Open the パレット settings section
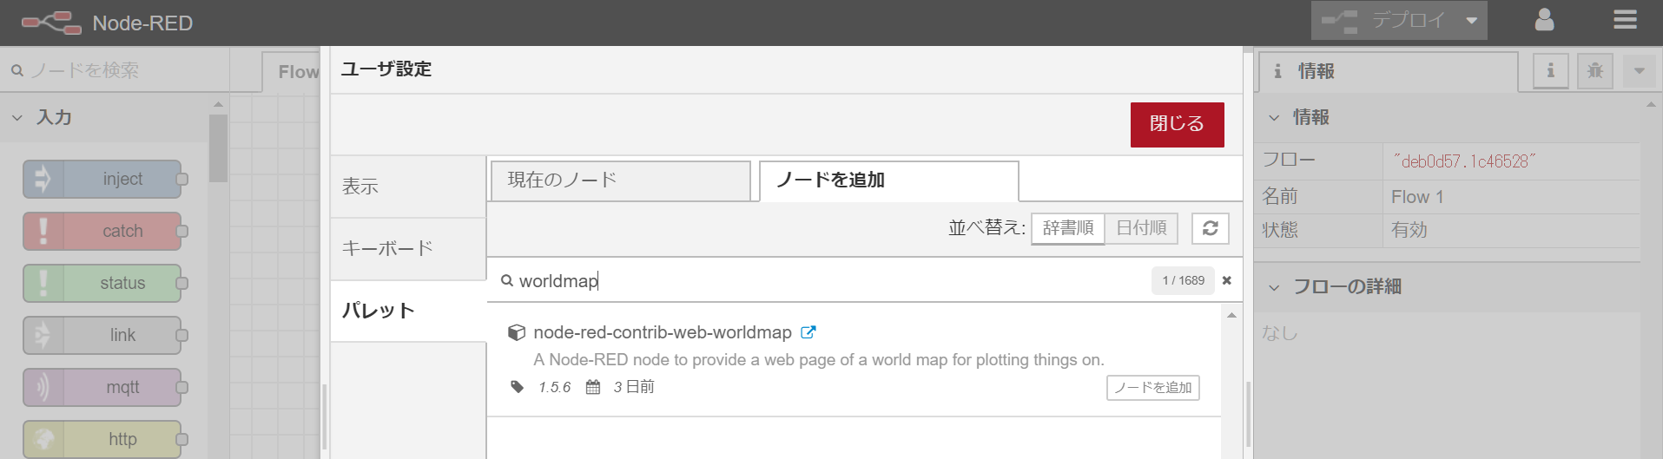The image size is (1663, 459). (408, 311)
